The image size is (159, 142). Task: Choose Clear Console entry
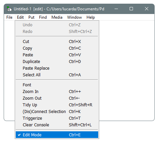pyautogui.click(x=57, y=125)
